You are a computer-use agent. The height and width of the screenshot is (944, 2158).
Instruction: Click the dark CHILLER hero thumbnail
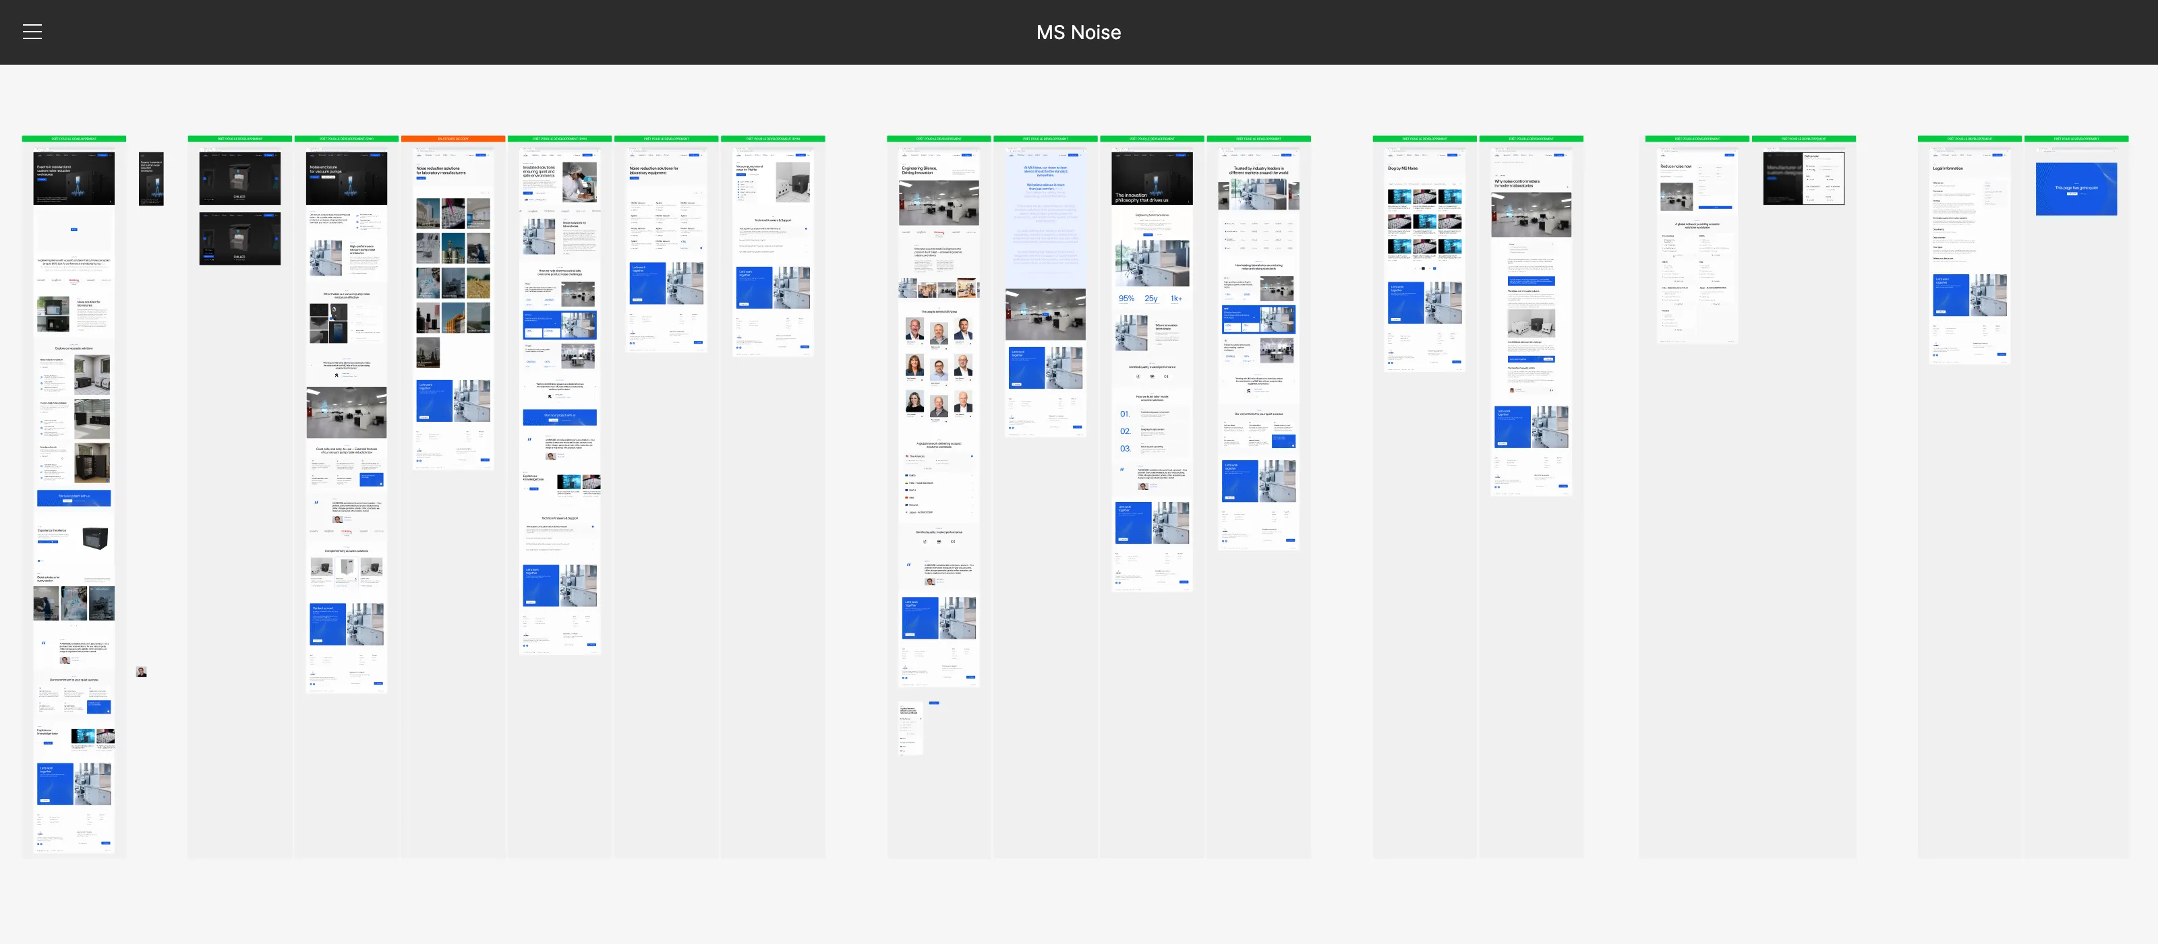pos(241,177)
